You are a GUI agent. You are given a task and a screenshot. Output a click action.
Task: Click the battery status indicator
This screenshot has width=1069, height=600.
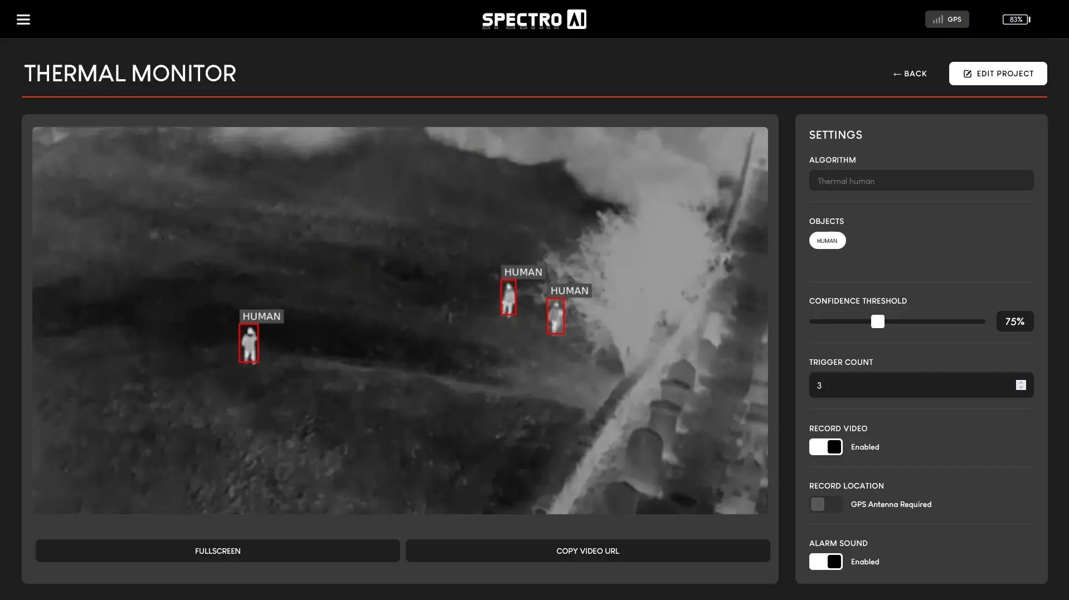tap(1016, 19)
